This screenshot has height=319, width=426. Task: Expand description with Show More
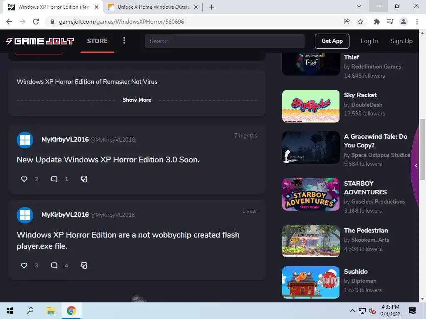(x=136, y=100)
